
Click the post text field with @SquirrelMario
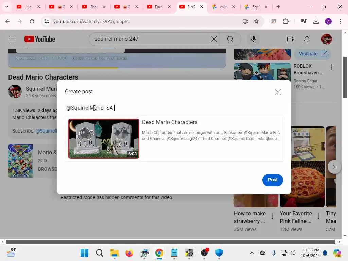click(x=174, y=108)
